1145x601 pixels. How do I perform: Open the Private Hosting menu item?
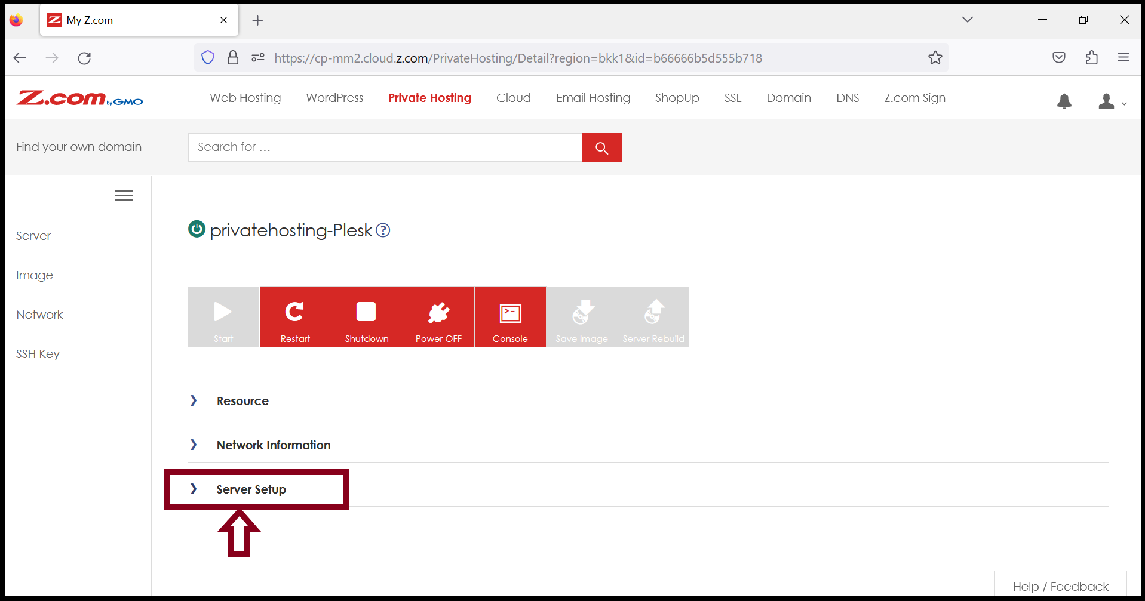click(x=429, y=98)
